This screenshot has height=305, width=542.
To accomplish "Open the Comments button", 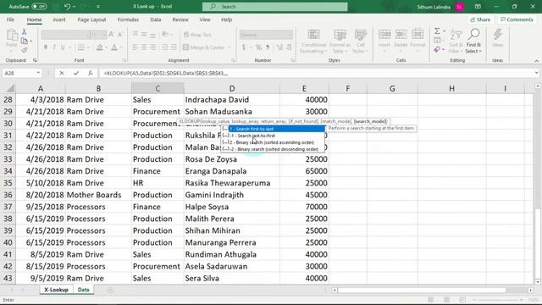I will (517, 19).
